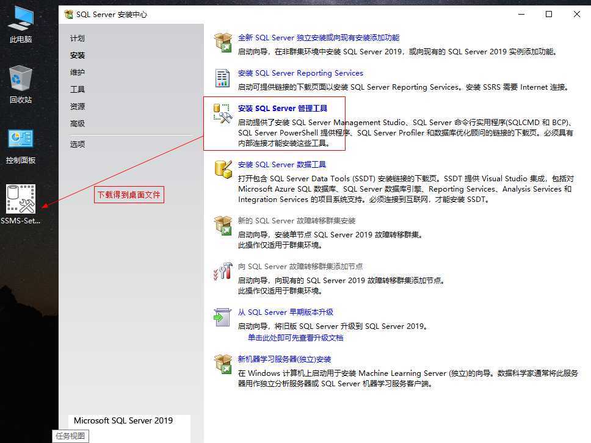Click 向 SQL Server 故障转移群集添加节点 link
This screenshot has height=443, width=591.
click(300, 267)
